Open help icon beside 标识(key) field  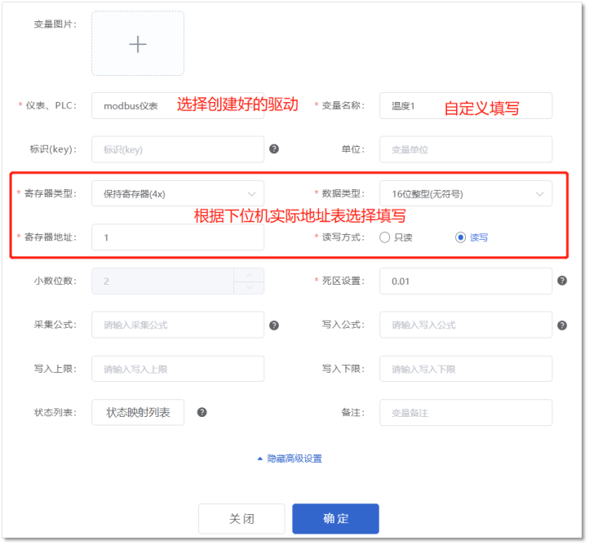pos(274,149)
